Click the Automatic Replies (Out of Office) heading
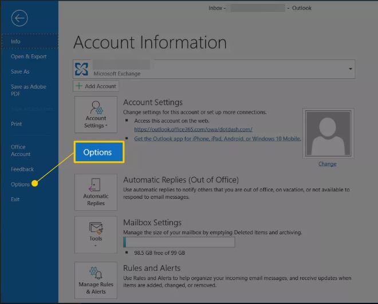 tap(181, 179)
